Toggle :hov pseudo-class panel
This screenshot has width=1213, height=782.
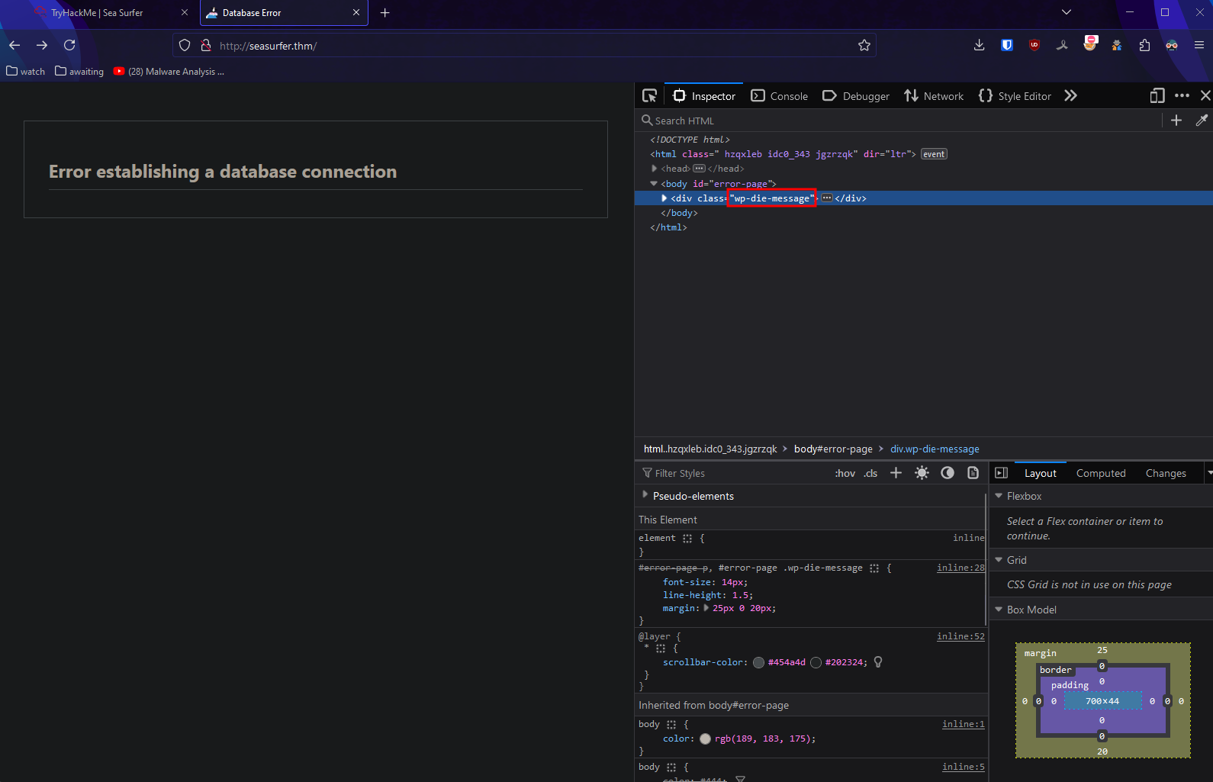(x=845, y=473)
